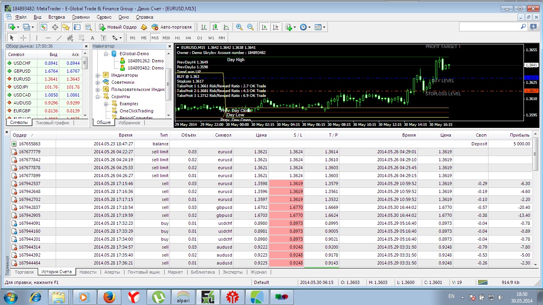The image size is (543, 305).
Task: Toggle the Авто-торговля auto trading button
Action: pos(171,27)
